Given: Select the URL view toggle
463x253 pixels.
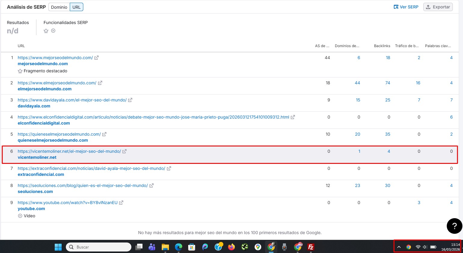Looking at the screenshot, I should pos(76,7).
